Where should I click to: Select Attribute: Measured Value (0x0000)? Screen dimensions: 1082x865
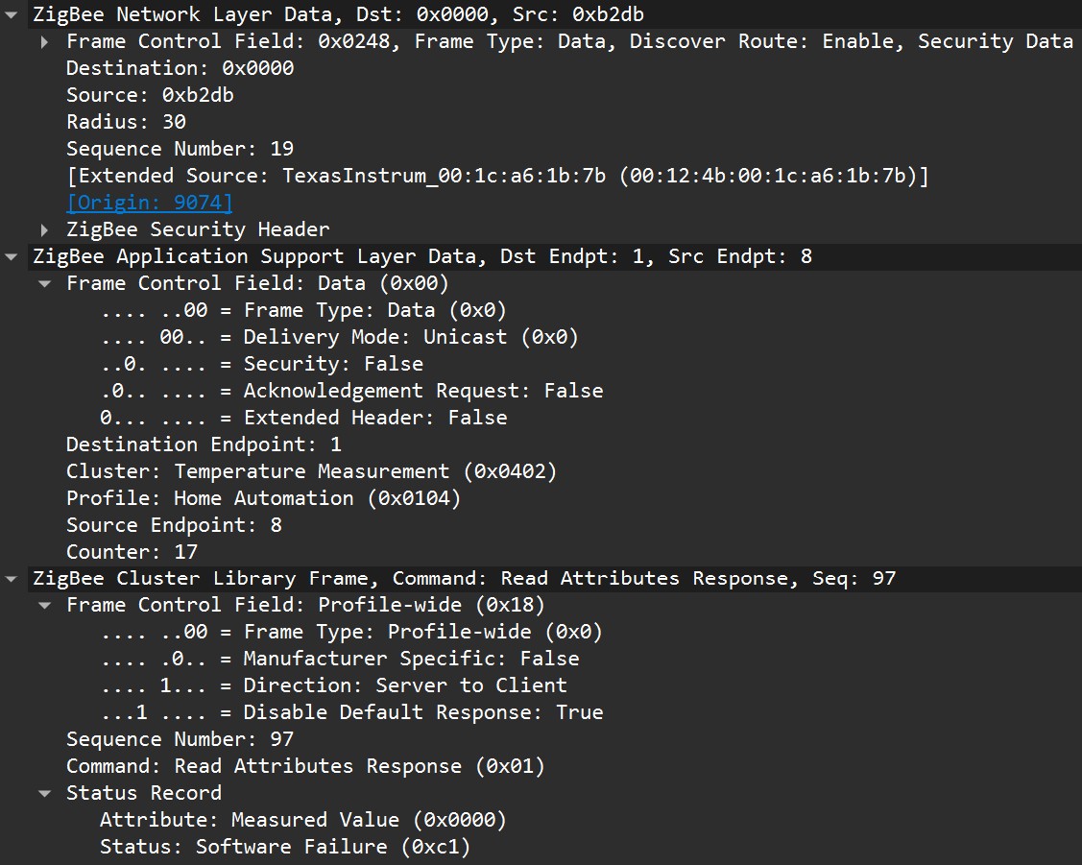coord(303,820)
